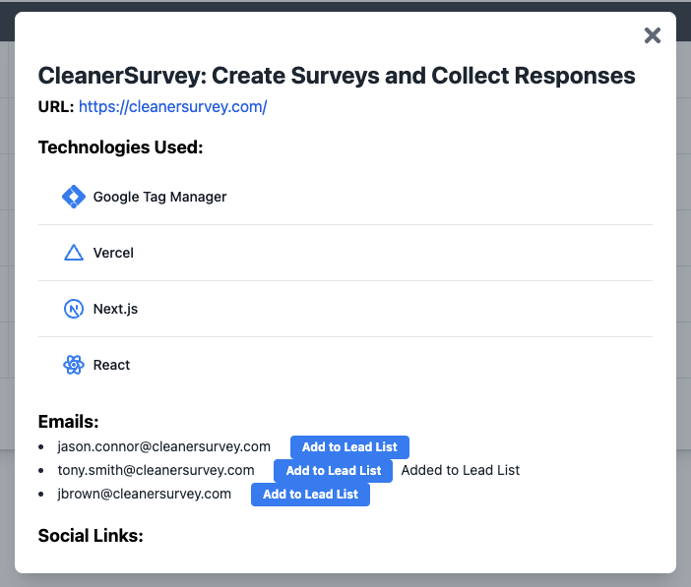Click the 'Technologies Used:' heading
The width and height of the screenshot is (691, 587).
(121, 147)
